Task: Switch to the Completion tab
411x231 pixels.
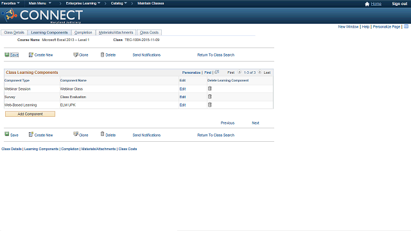Action: (x=83, y=33)
